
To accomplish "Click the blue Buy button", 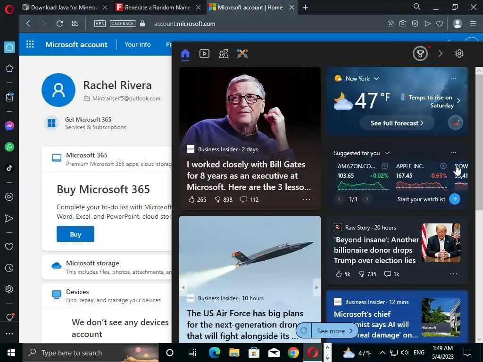I will point(75,234).
